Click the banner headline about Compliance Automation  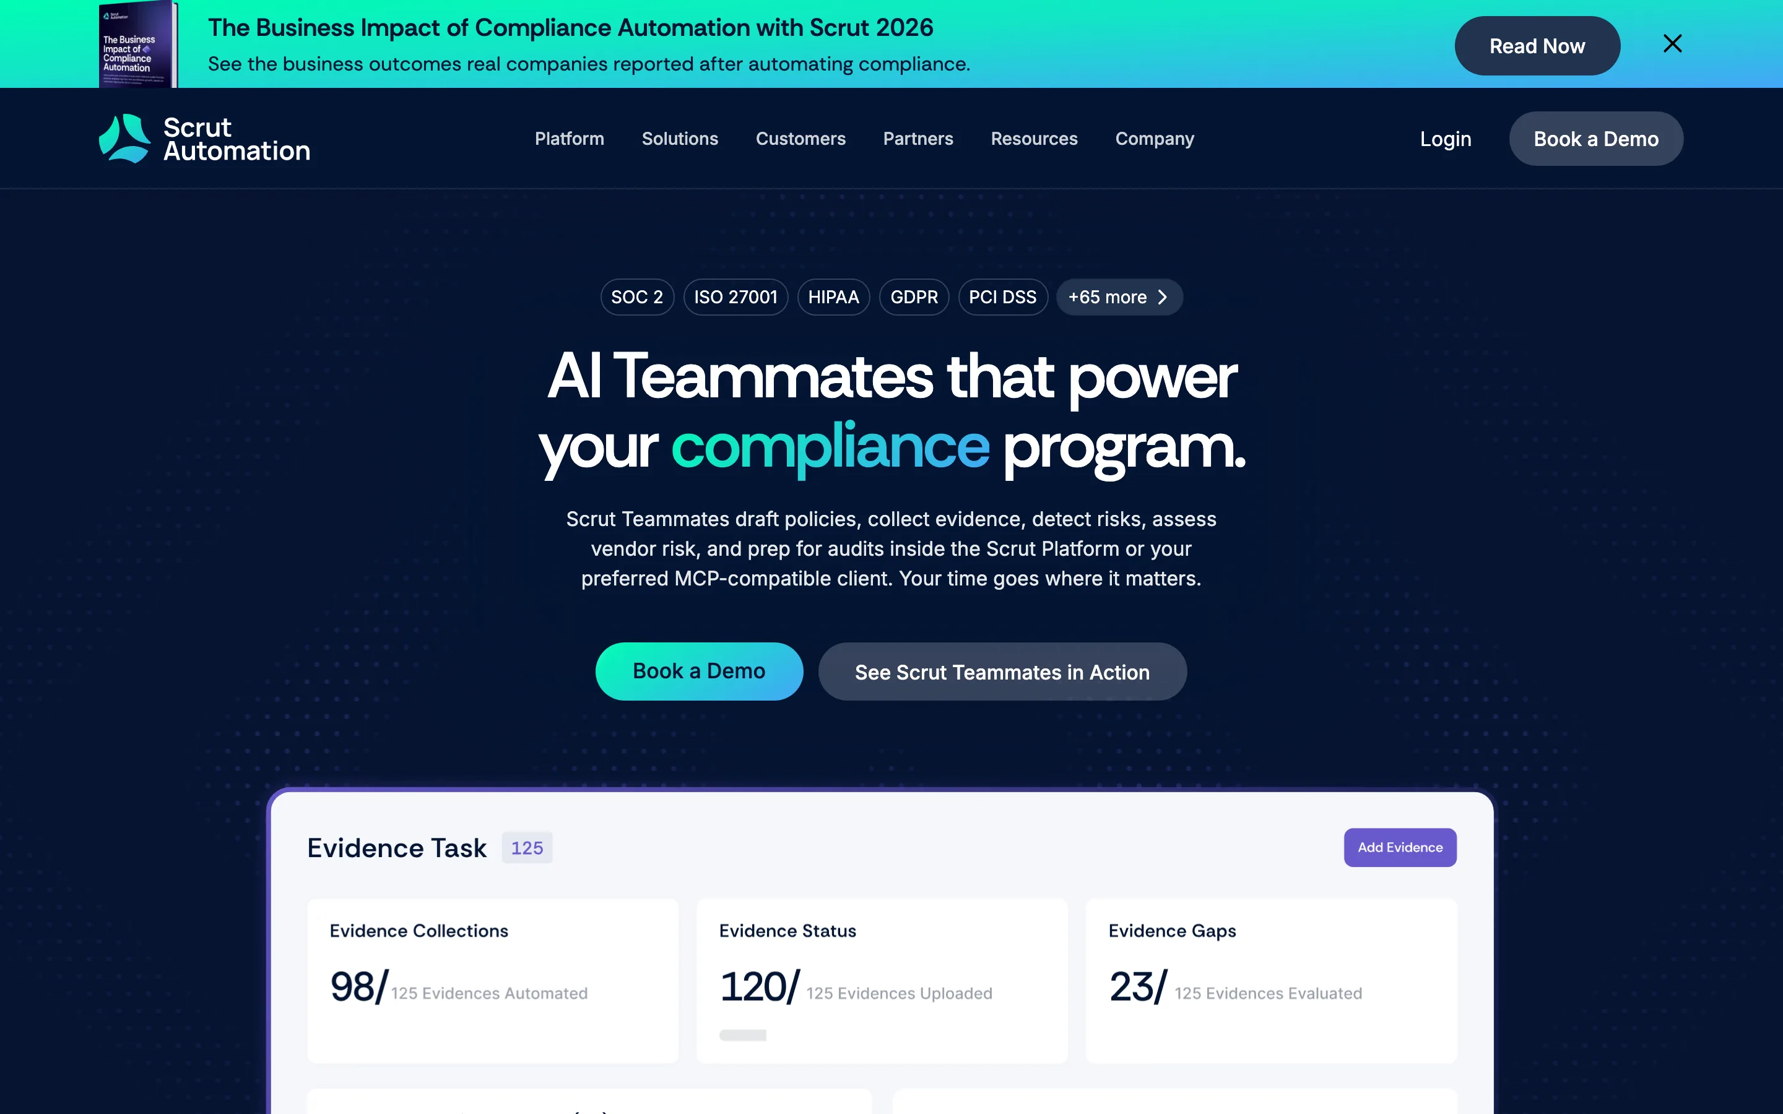570,27
